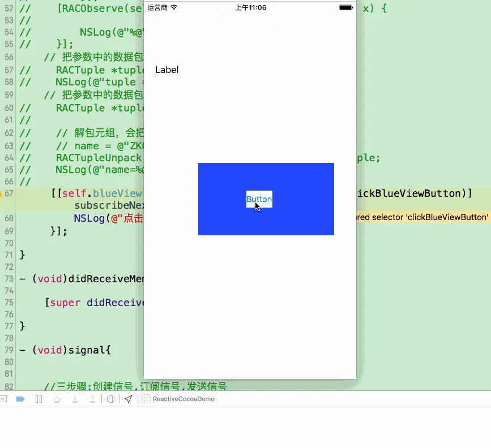Screen dimensions: 491x448
Task: Click line number 73 in gutter
Action: coord(9,279)
